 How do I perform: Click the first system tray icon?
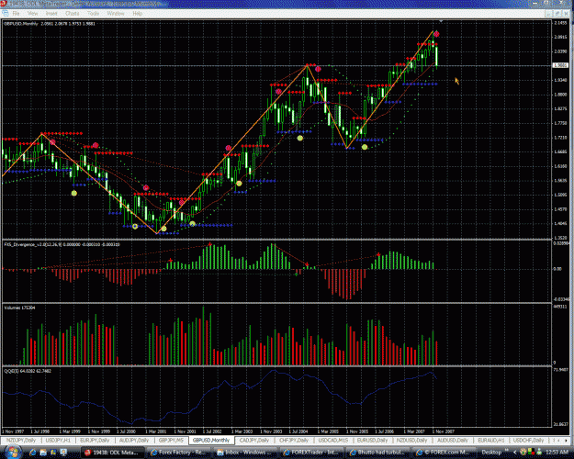pyautogui.click(x=523, y=453)
